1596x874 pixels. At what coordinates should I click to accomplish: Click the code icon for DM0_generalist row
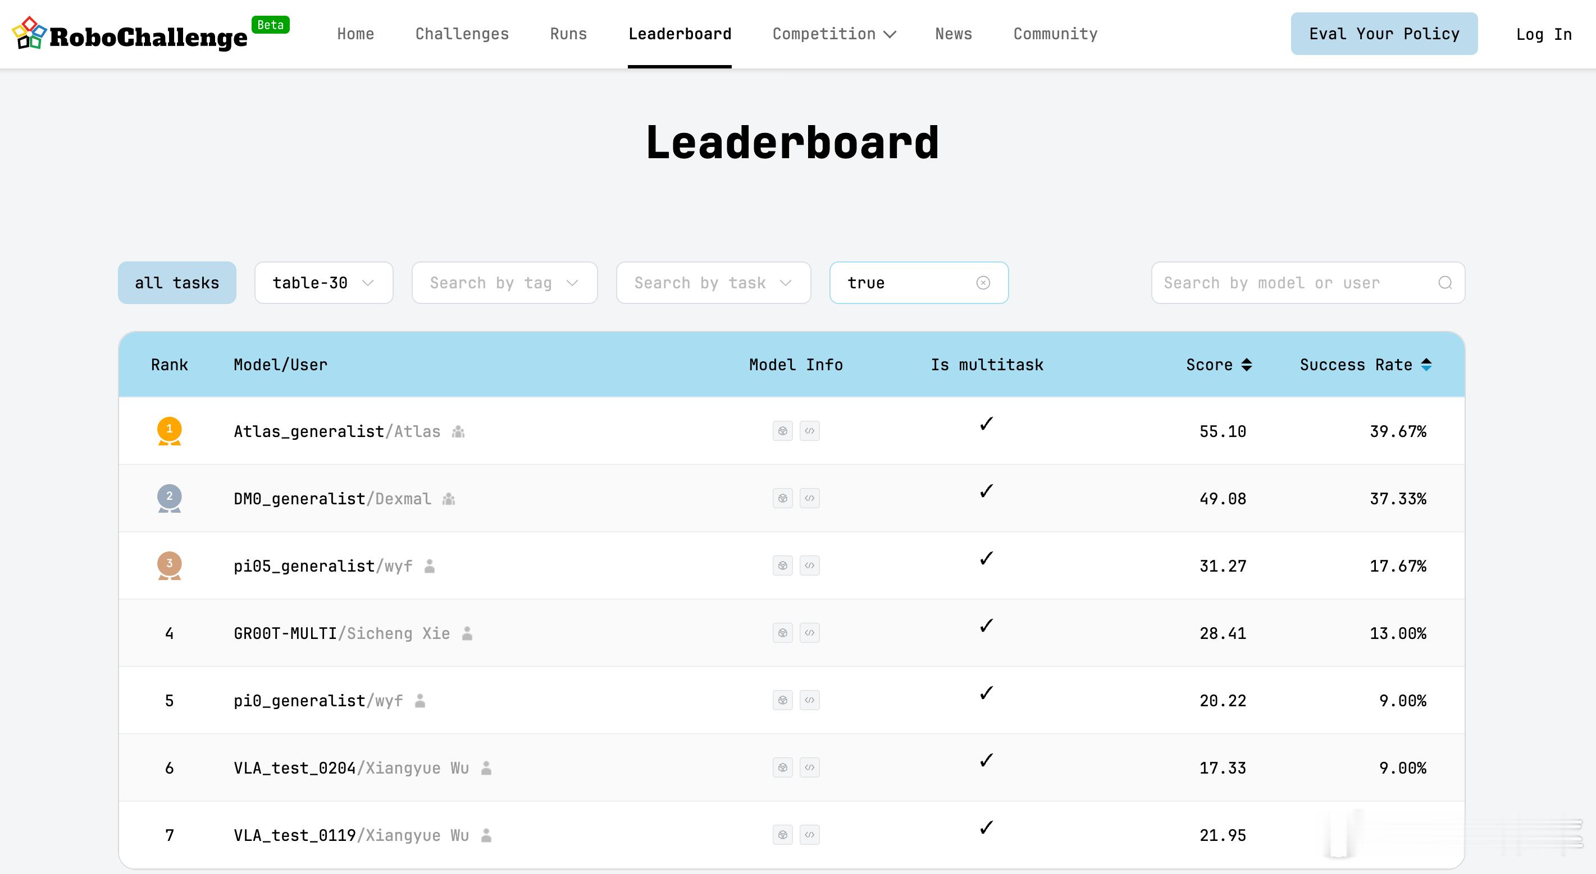pyautogui.click(x=809, y=498)
